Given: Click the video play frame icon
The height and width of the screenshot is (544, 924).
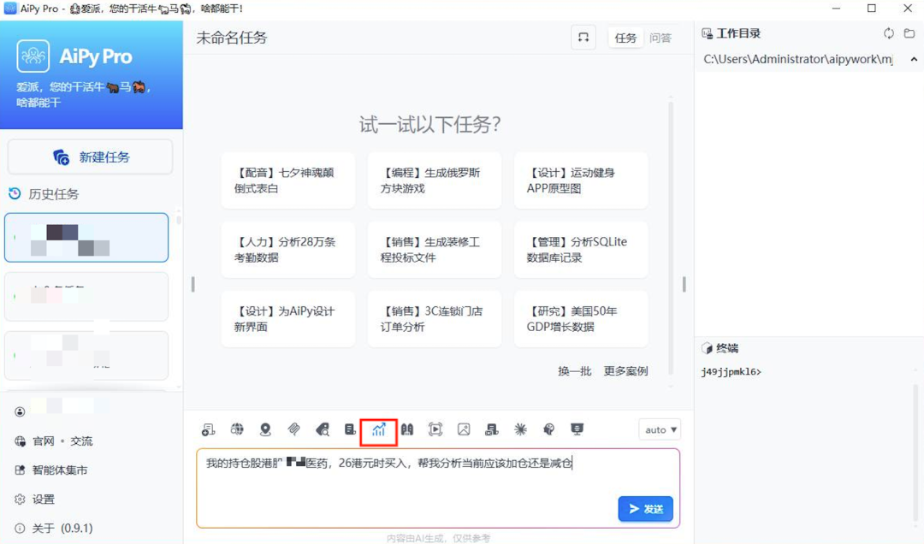Looking at the screenshot, I should (435, 429).
